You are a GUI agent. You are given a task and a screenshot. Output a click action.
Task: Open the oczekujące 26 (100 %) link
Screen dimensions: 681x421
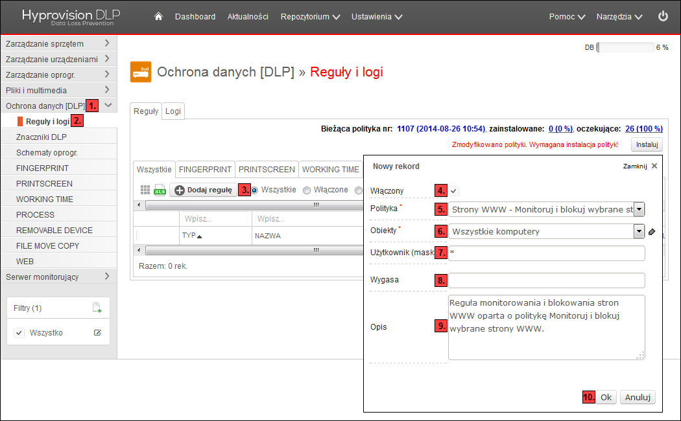644,129
